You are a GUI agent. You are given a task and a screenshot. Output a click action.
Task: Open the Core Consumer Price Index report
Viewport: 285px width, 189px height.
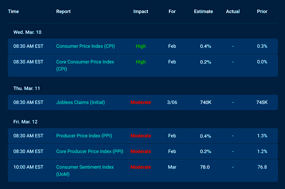(x=85, y=62)
